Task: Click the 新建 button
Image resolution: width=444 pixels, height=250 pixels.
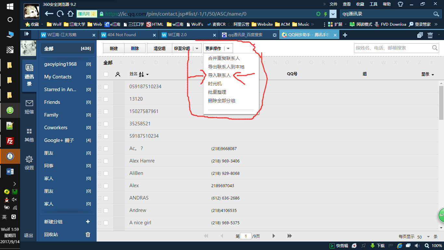Action: click(x=113, y=49)
